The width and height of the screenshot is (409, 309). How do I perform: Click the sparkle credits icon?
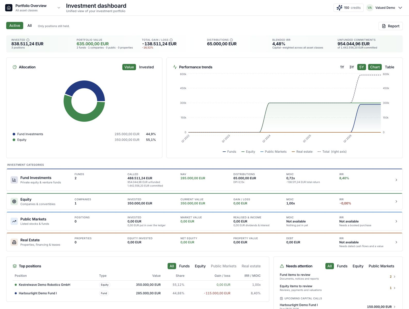pos(340,8)
